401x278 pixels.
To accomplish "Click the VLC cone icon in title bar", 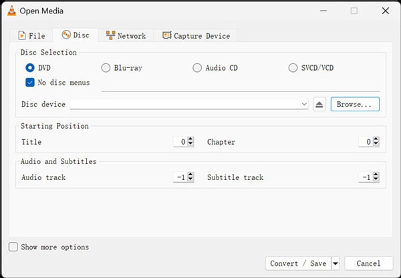I will 11,11.
